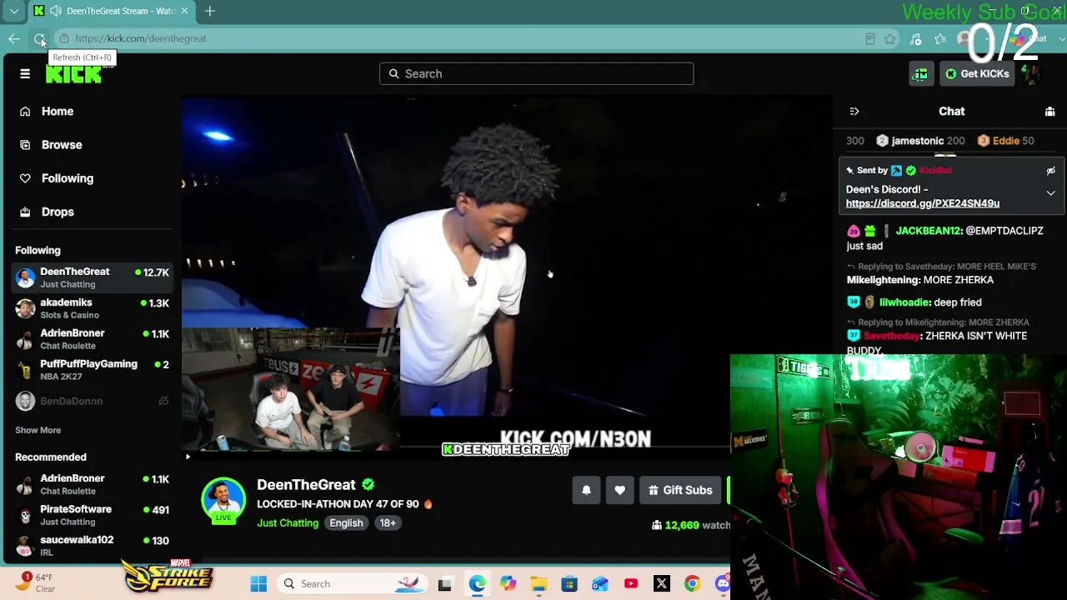Open the Just Chatting category link
Viewport: 1067px width, 600px height.
288,523
